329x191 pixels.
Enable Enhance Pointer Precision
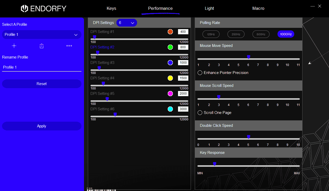coord(200,73)
